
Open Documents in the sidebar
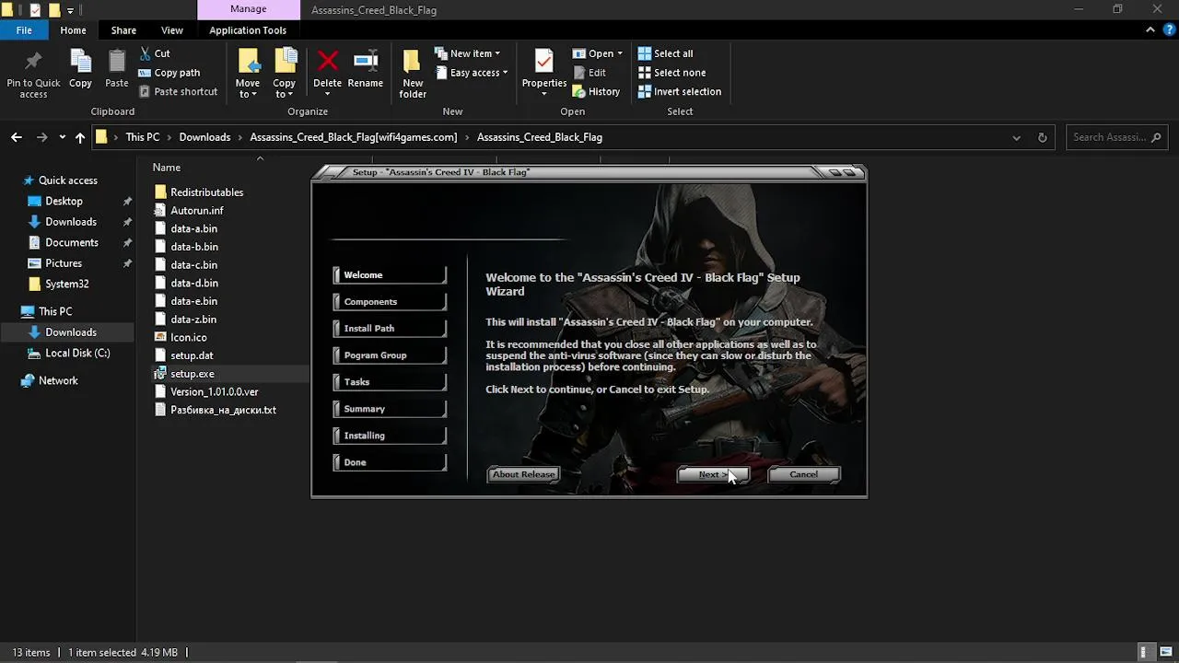point(71,242)
